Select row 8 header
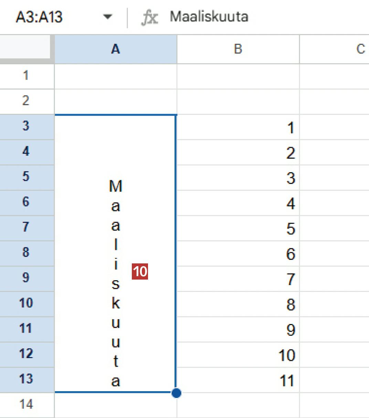The width and height of the screenshot is (369, 418). click(26, 253)
